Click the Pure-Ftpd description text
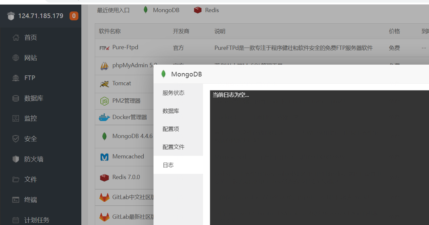Image resolution: width=429 pixels, height=225 pixels. [x=294, y=48]
